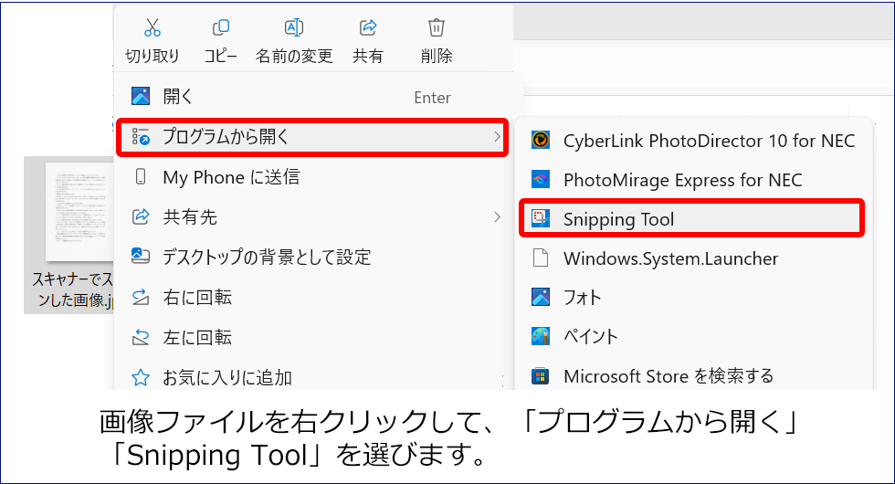Open with フォト
This screenshot has height=484, width=895.
[x=693, y=298]
